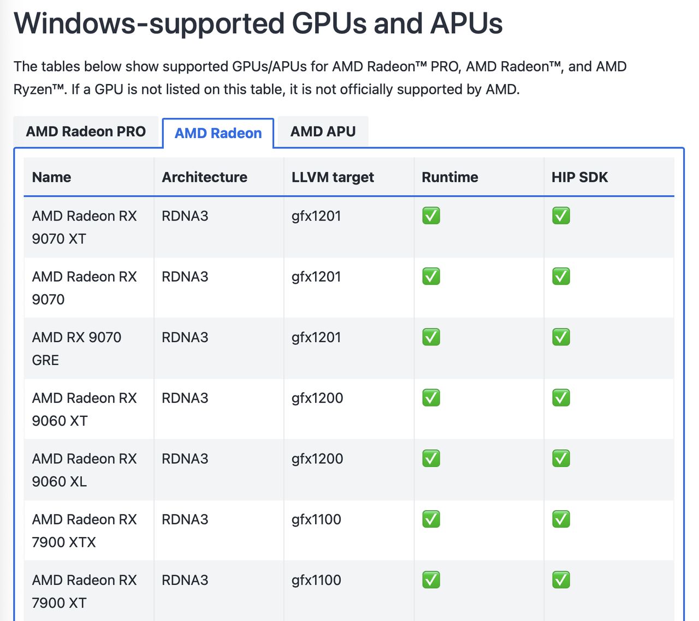Click the Name column header

point(51,177)
